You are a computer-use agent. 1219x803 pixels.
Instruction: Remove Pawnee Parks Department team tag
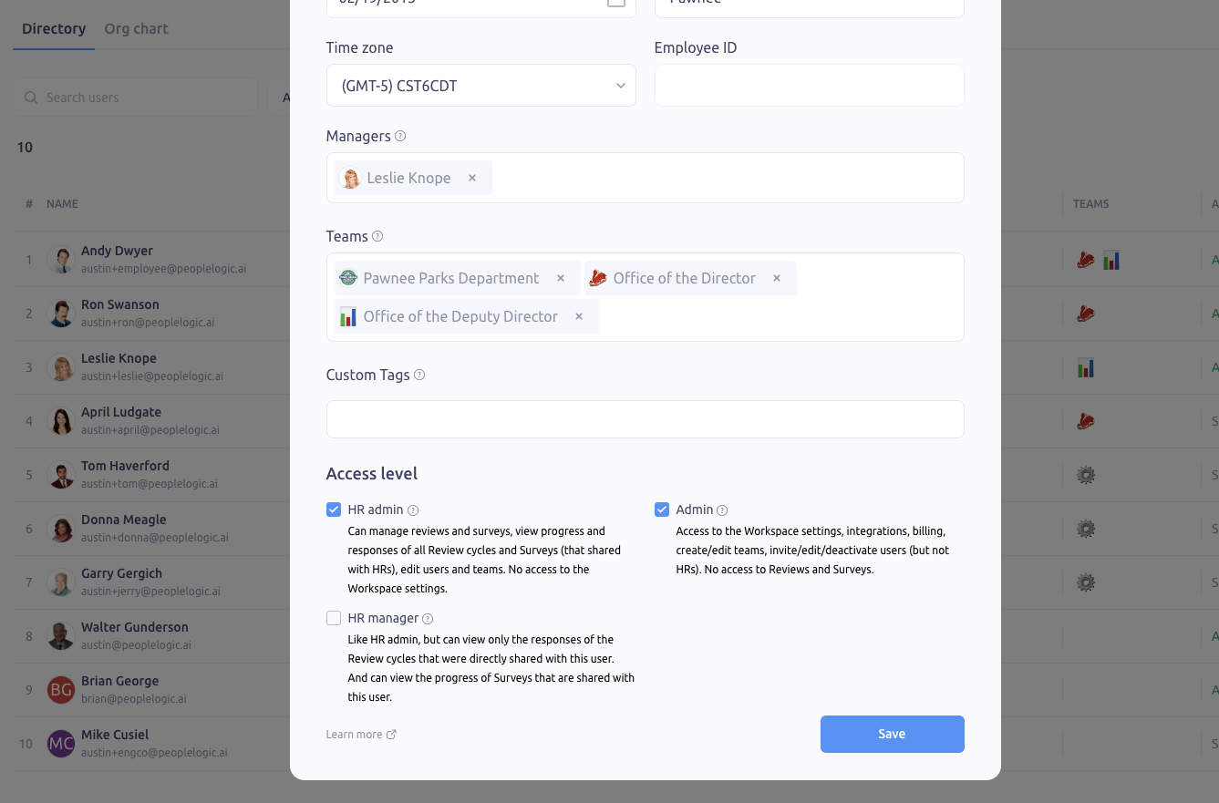click(x=561, y=278)
